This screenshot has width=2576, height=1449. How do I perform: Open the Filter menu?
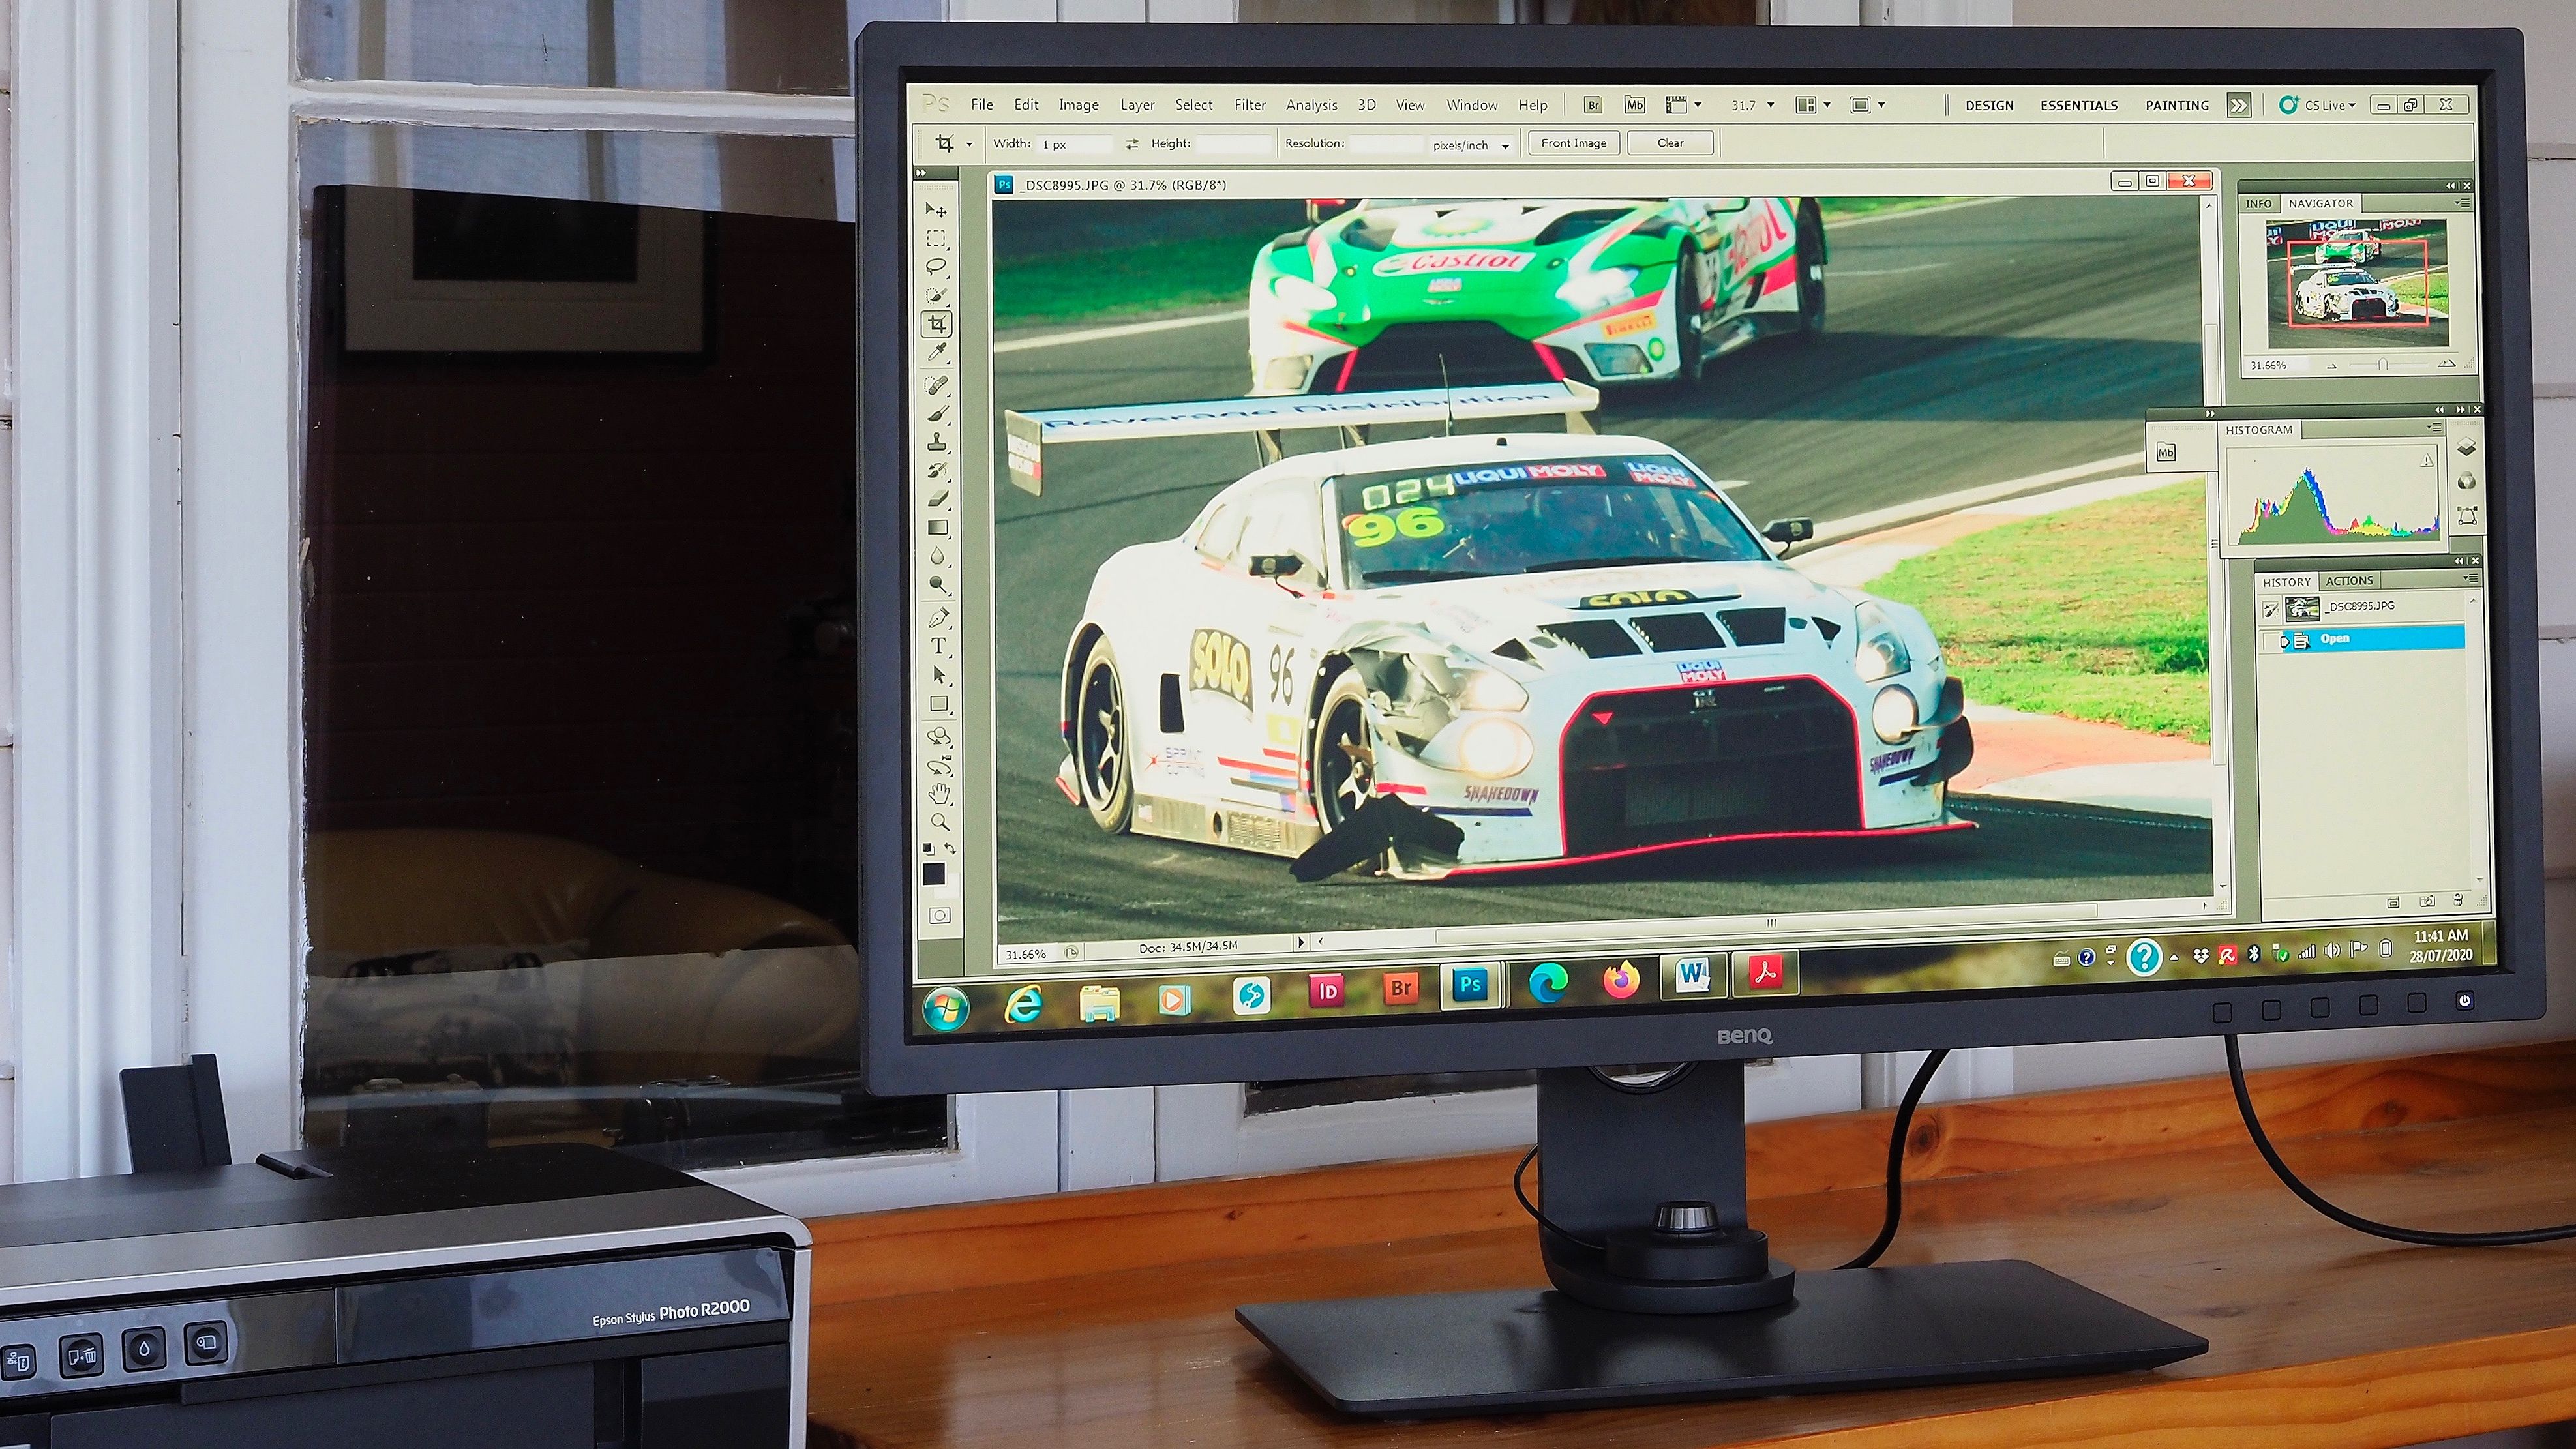pos(1250,105)
